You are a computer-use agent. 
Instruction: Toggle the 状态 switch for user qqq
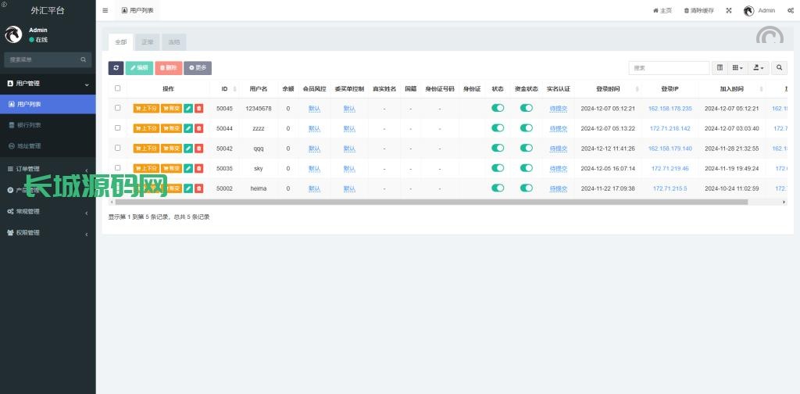pyautogui.click(x=498, y=148)
